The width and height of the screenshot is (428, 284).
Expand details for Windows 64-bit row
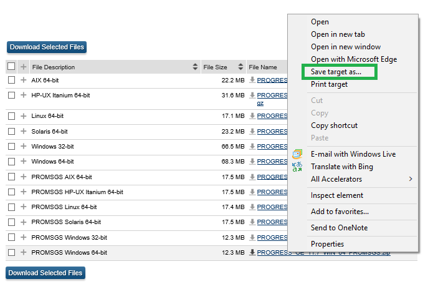(x=24, y=162)
